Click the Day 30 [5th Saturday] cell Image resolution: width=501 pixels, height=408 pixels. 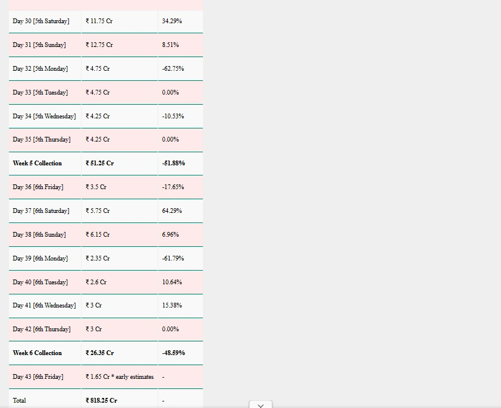click(41, 21)
